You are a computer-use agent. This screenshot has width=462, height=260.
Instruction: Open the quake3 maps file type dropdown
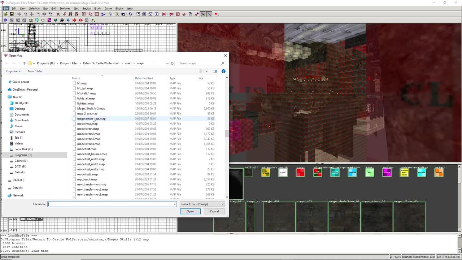coord(202,204)
